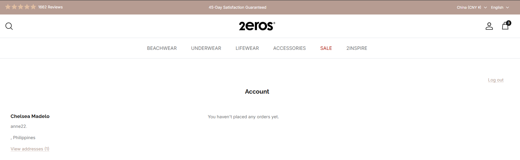Viewport: 520px width, 160px height.
Task: Go to the LIFEWEAR category
Action: point(247,48)
